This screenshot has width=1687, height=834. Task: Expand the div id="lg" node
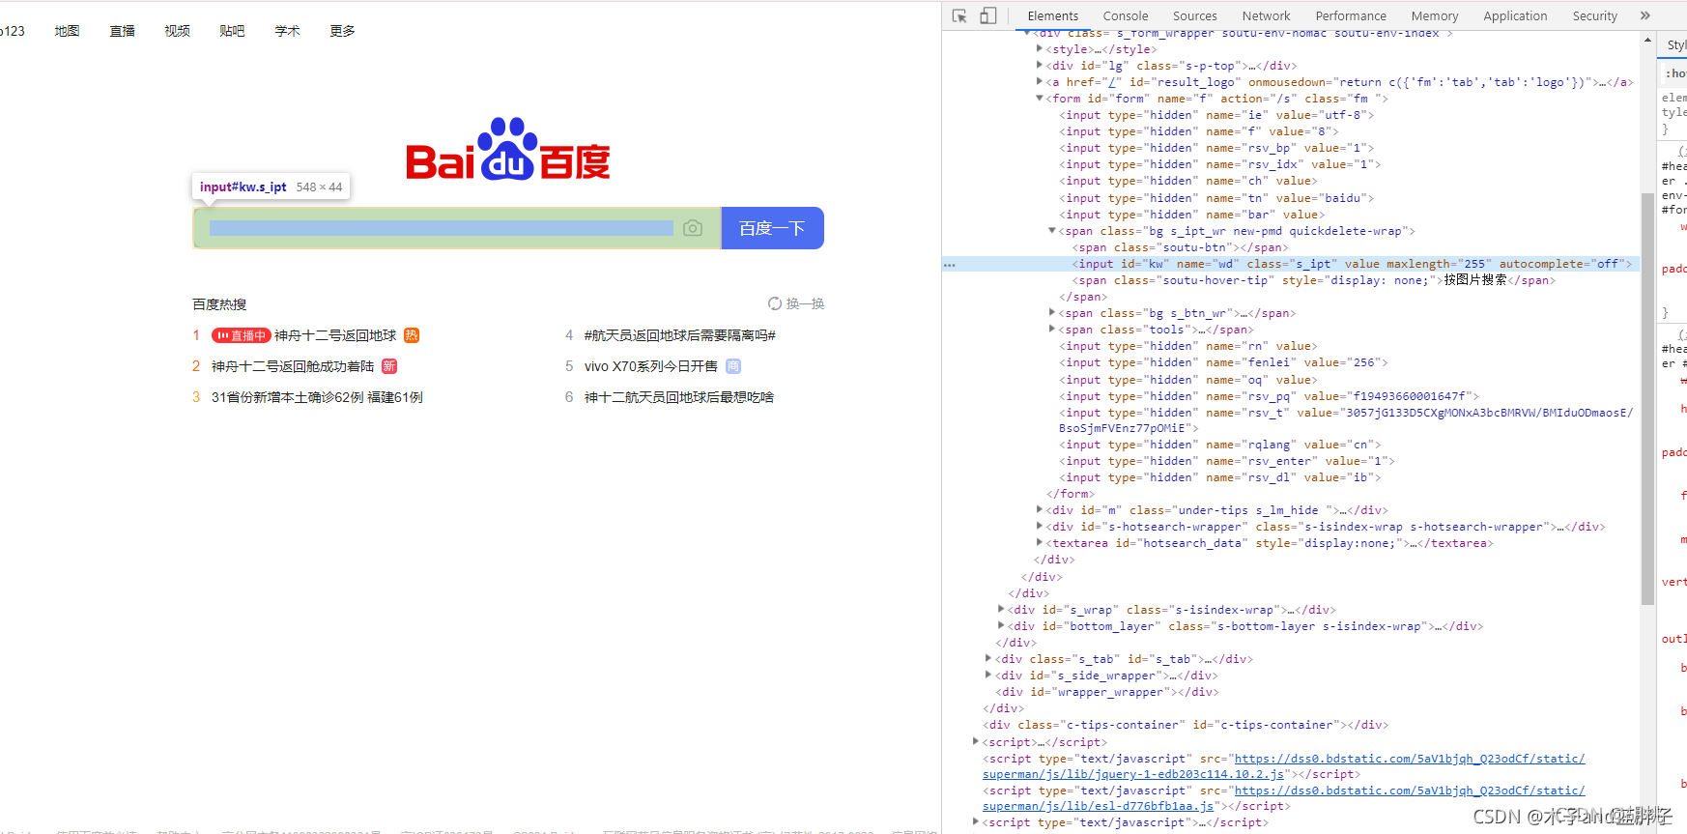pyautogui.click(x=1040, y=66)
